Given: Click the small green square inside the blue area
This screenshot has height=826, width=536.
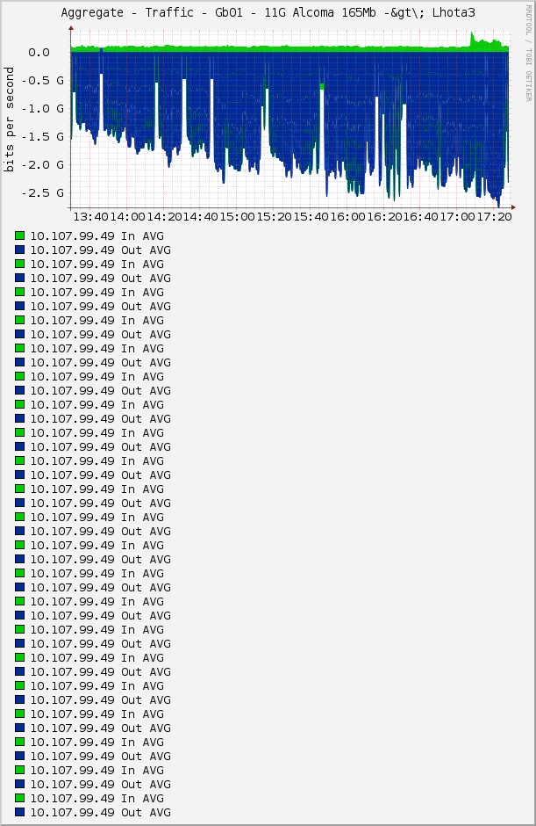Looking at the screenshot, I should pyautogui.click(x=322, y=86).
